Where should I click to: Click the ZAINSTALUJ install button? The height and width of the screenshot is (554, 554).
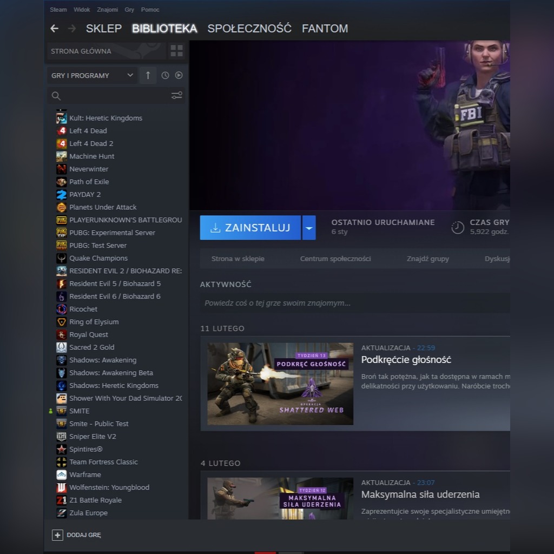point(250,228)
